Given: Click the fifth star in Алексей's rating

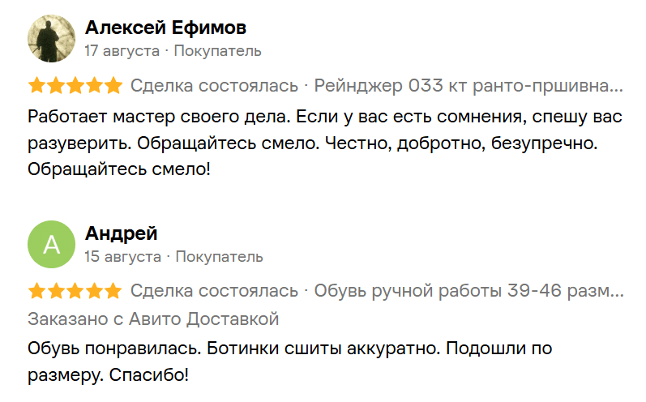Looking at the screenshot, I should pos(113,86).
